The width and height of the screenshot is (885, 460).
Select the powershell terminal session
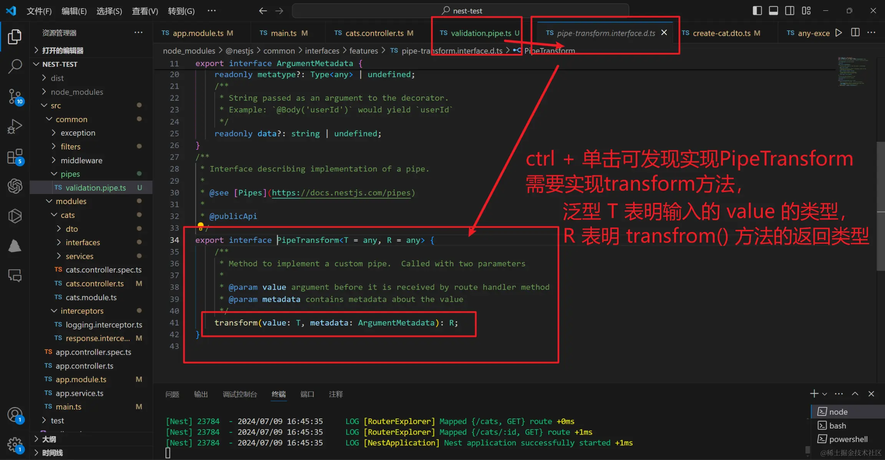(848, 439)
